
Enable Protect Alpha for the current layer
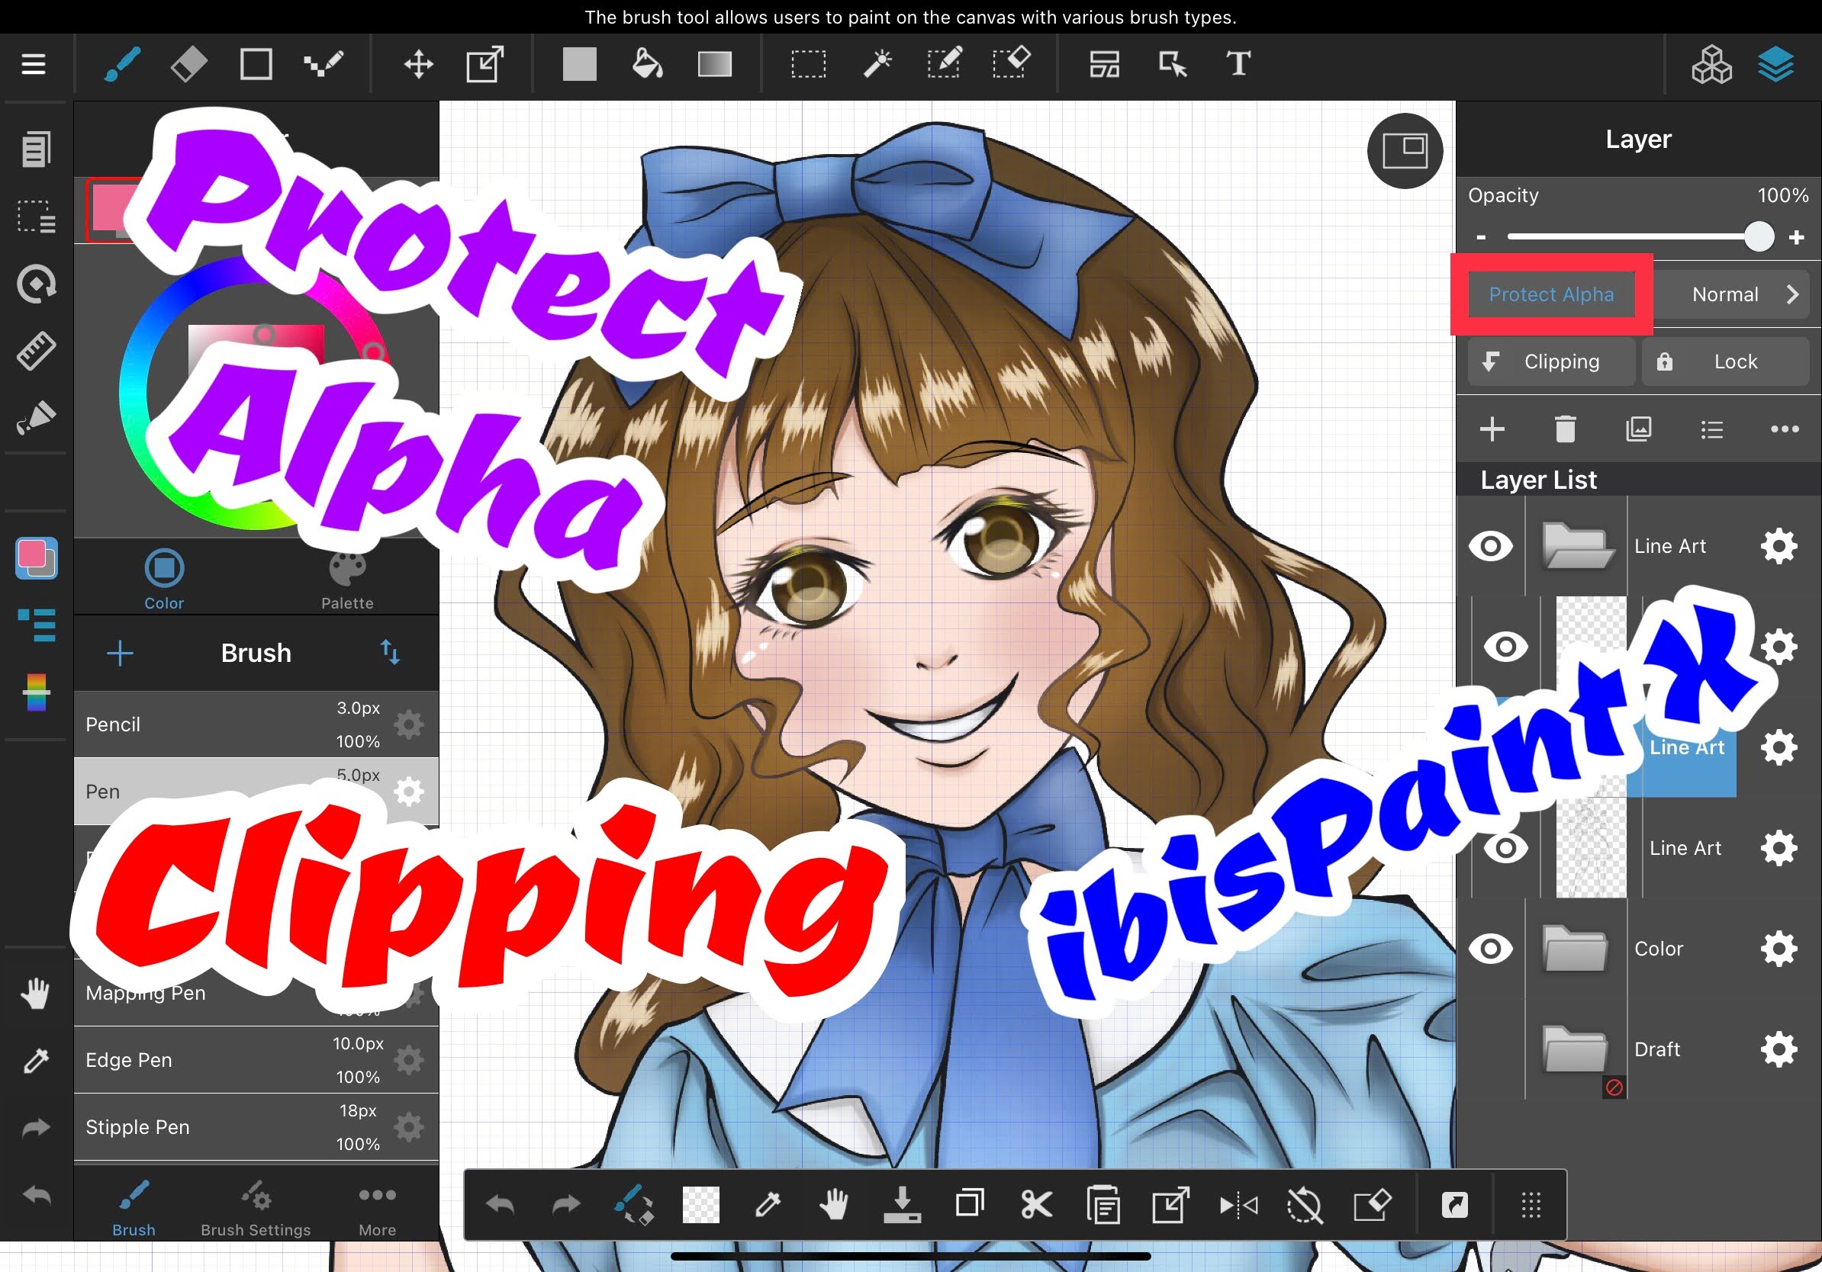click(1550, 294)
